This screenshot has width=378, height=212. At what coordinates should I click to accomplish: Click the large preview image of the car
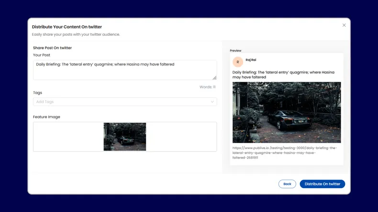pyautogui.click(x=287, y=112)
